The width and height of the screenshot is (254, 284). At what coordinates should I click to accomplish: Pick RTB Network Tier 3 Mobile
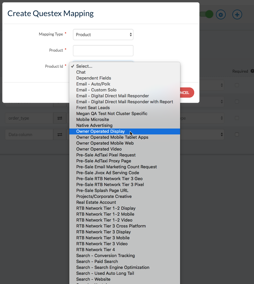click(x=125, y=238)
